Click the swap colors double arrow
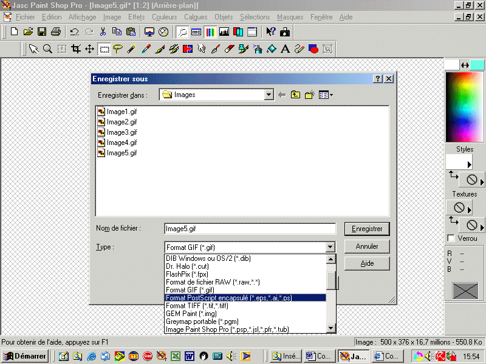 tap(465, 65)
